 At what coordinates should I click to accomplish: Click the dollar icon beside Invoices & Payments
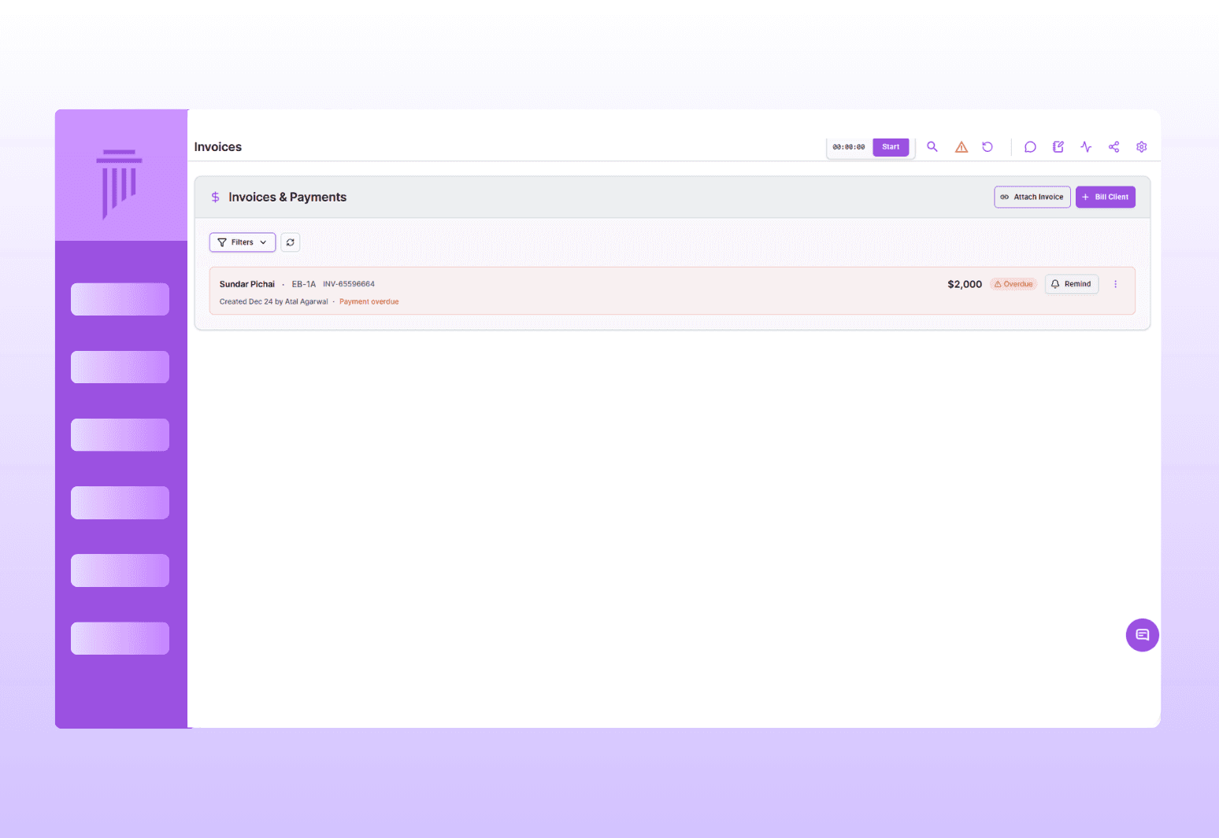pos(216,198)
